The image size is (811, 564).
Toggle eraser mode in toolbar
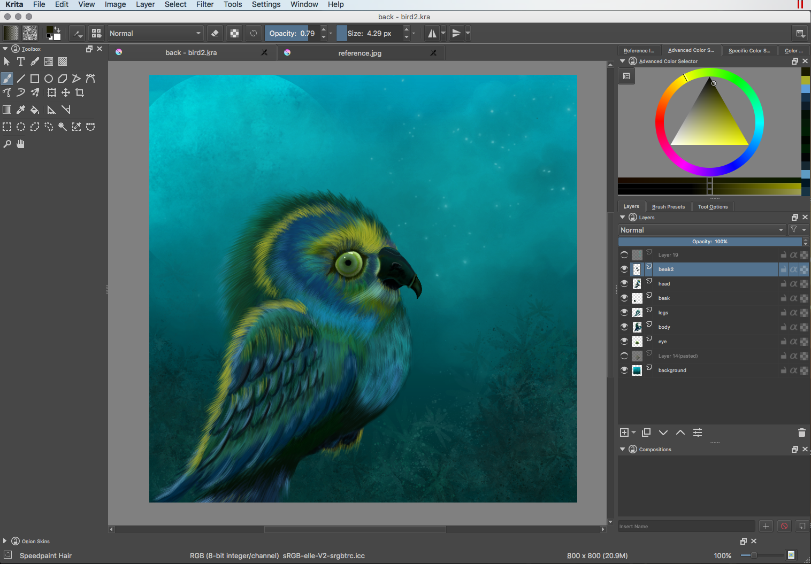215,33
